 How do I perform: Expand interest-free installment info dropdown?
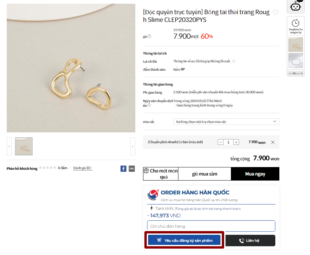234,61
